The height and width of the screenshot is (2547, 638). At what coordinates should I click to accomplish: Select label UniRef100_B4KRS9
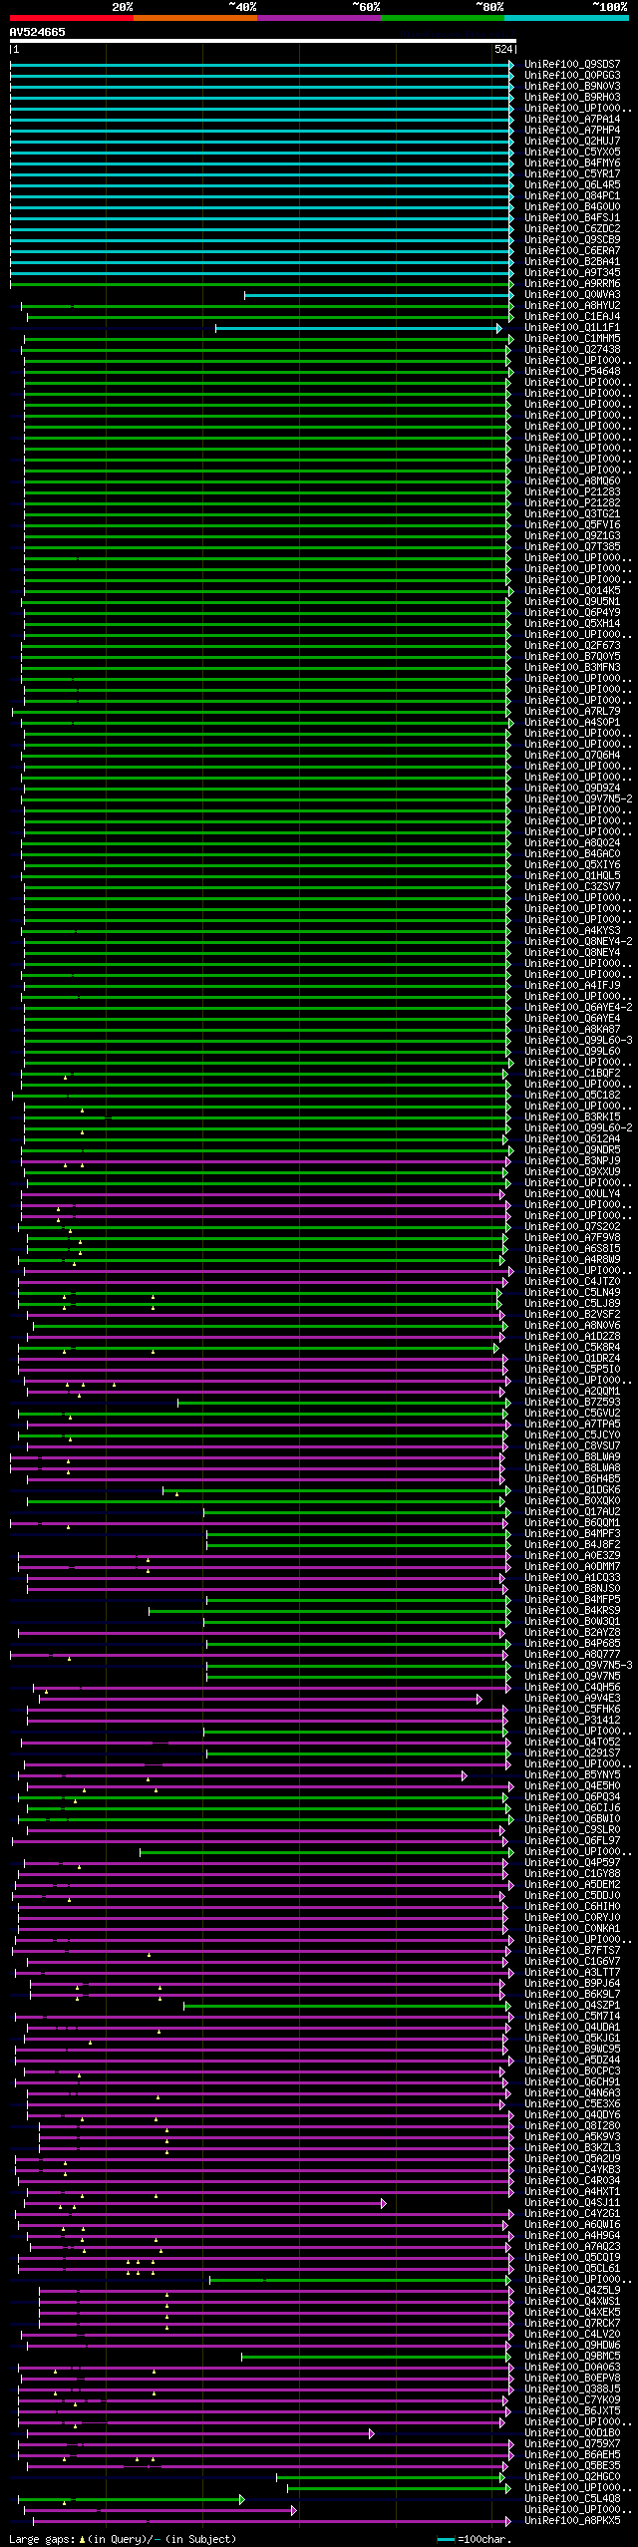[572, 1611]
